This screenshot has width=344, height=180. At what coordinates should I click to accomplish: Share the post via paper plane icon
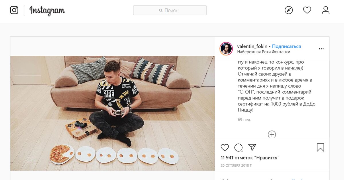[x=252, y=147]
